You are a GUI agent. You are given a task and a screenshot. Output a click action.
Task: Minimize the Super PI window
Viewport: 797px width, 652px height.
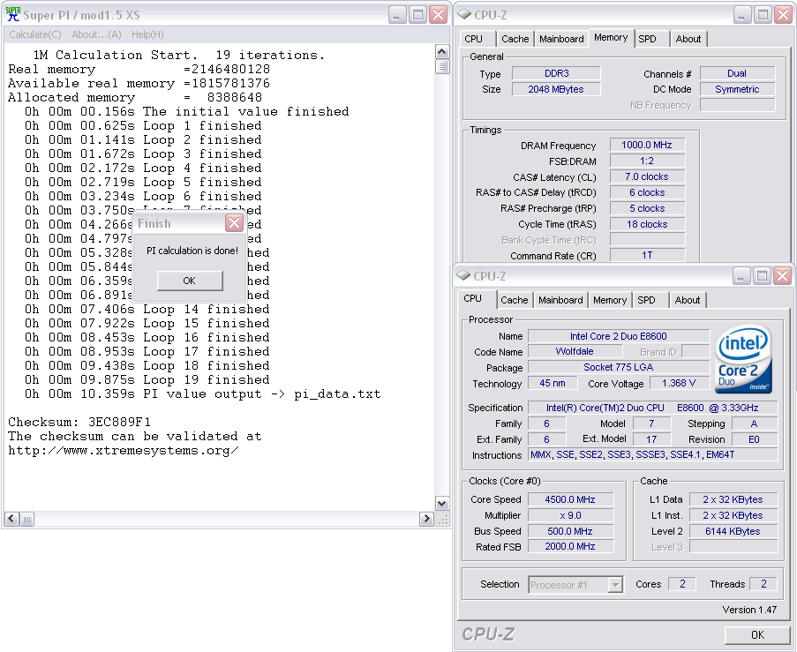(x=397, y=15)
